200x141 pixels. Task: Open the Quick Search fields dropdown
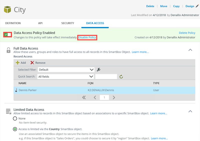point(65,76)
